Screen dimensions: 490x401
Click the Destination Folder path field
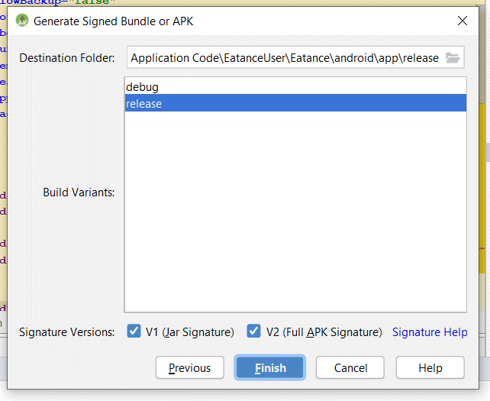point(284,58)
